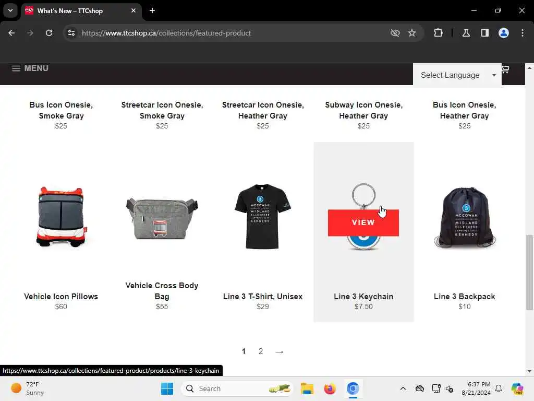534x401 pixels.
Task: Open Firefox from taskbar
Action: pyautogui.click(x=330, y=388)
